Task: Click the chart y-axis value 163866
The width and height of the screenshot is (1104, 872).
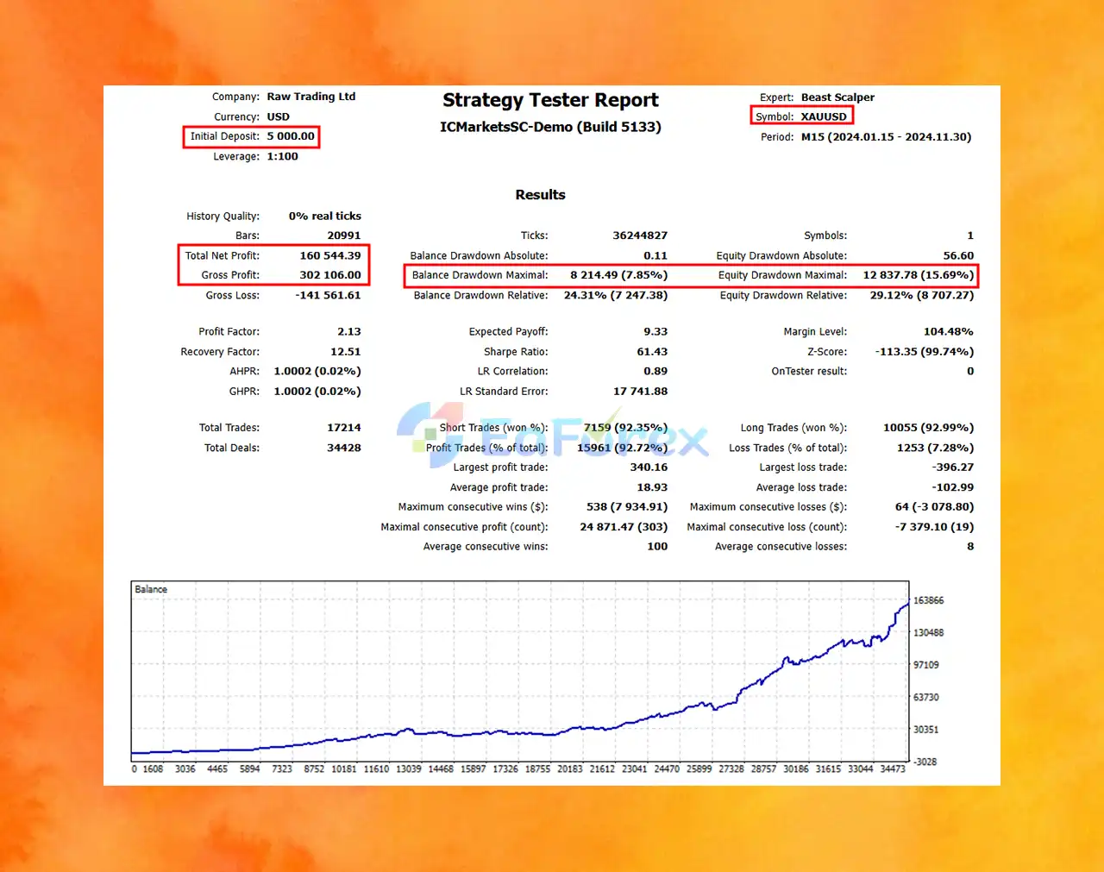Action: click(x=929, y=600)
